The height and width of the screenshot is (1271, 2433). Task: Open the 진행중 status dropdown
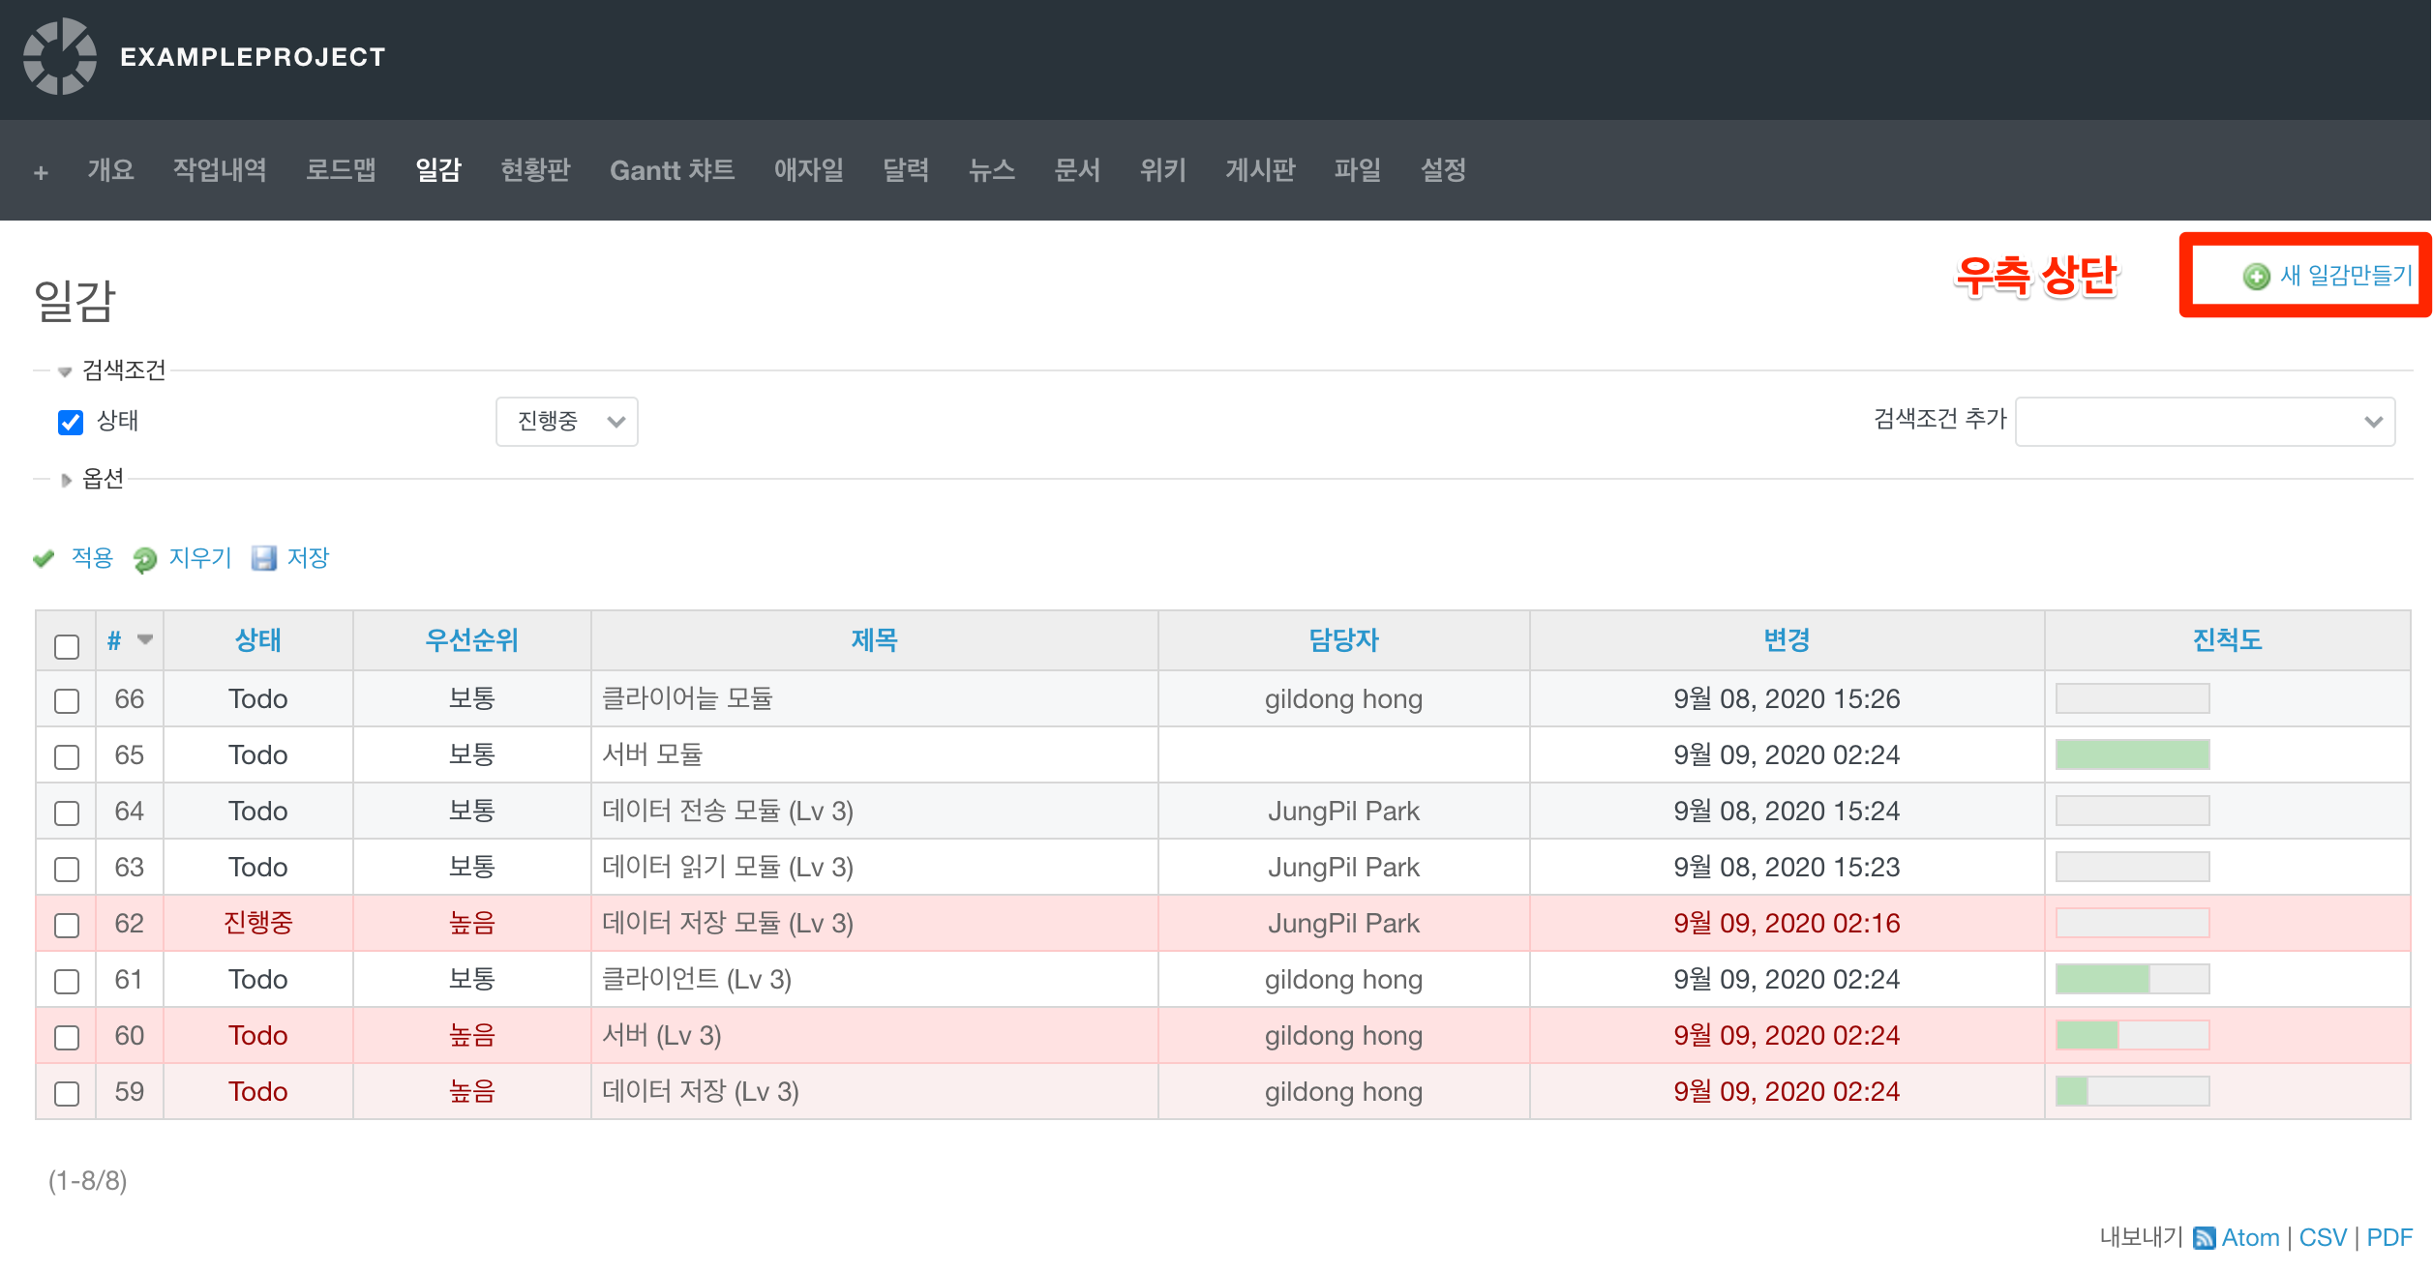pyautogui.click(x=566, y=422)
